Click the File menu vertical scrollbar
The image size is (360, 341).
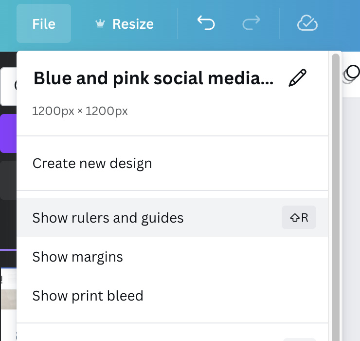[x=336, y=197]
